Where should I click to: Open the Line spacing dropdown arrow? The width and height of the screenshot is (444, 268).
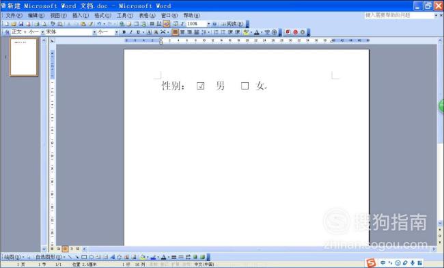point(209,32)
